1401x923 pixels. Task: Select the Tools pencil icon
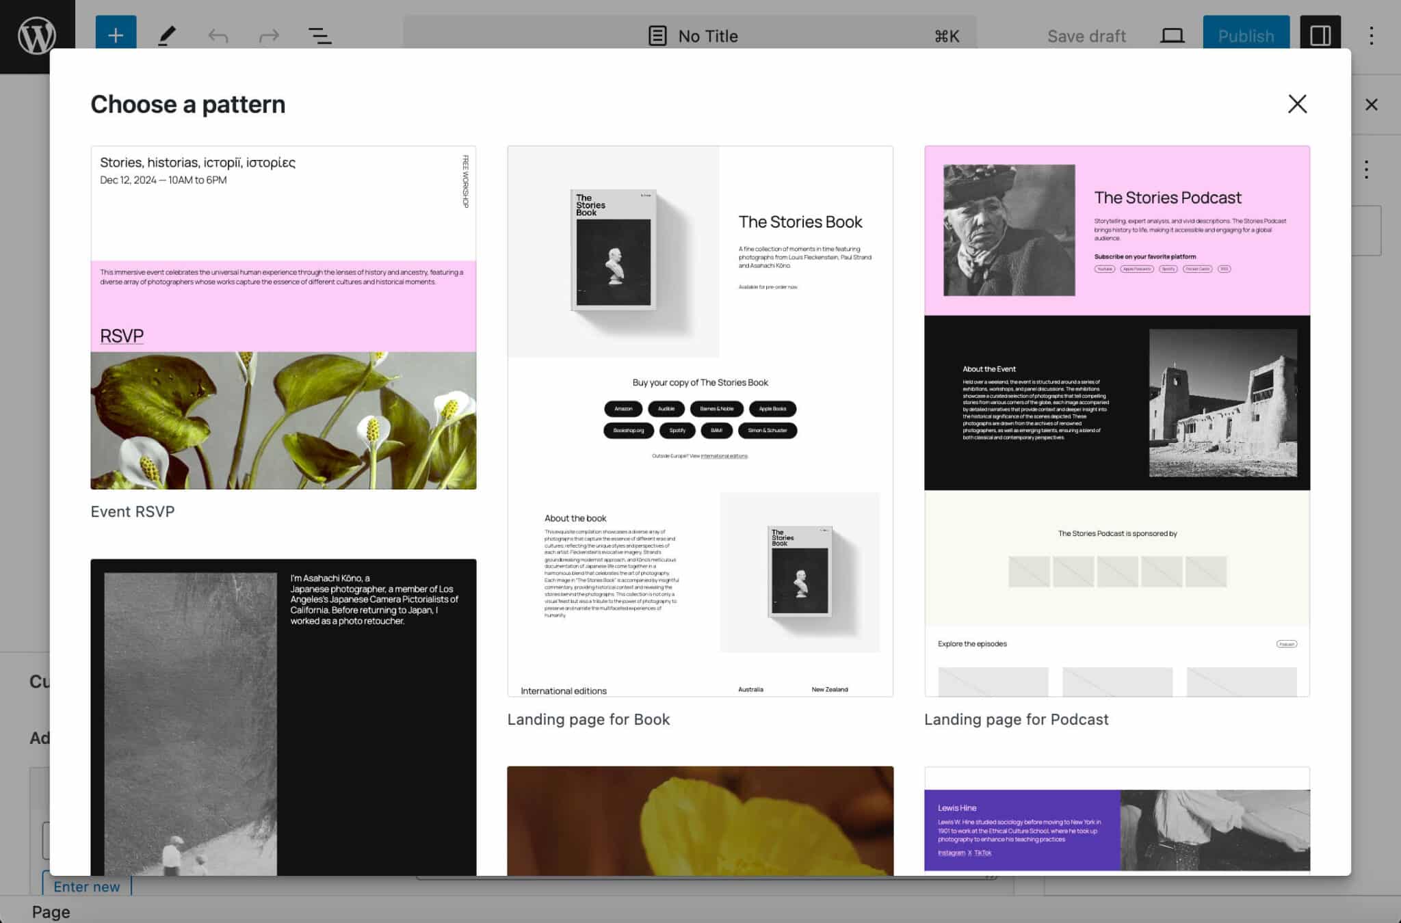click(168, 36)
